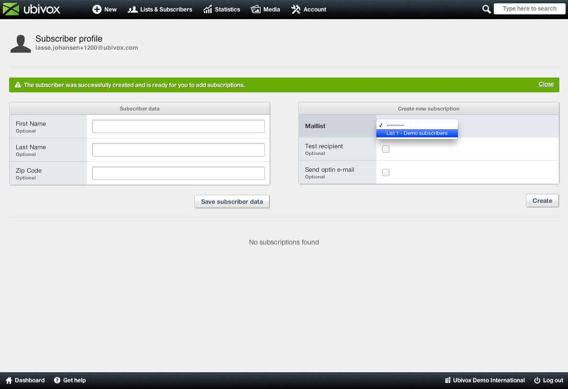Image resolution: width=568 pixels, height=389 pixels.
Task: Click the Type here to search box
Action: click(x=529, y=9)
